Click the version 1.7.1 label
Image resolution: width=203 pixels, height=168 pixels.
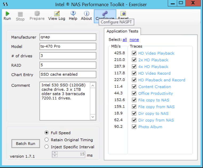[x=22, y=156]
